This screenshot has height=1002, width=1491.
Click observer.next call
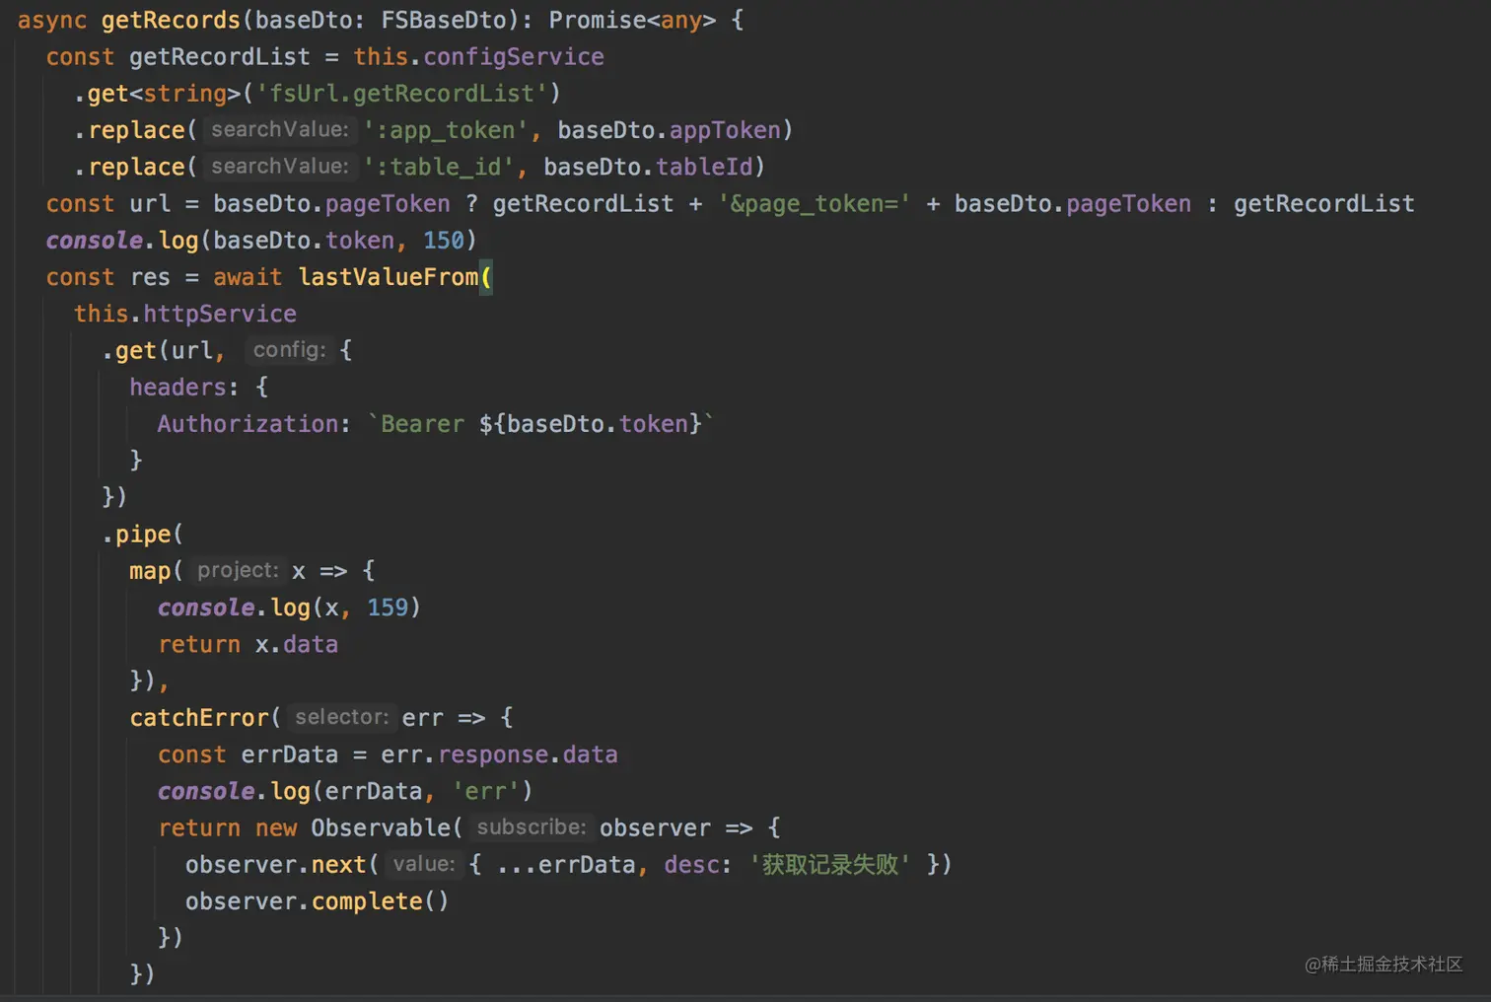tap(275, 865)
